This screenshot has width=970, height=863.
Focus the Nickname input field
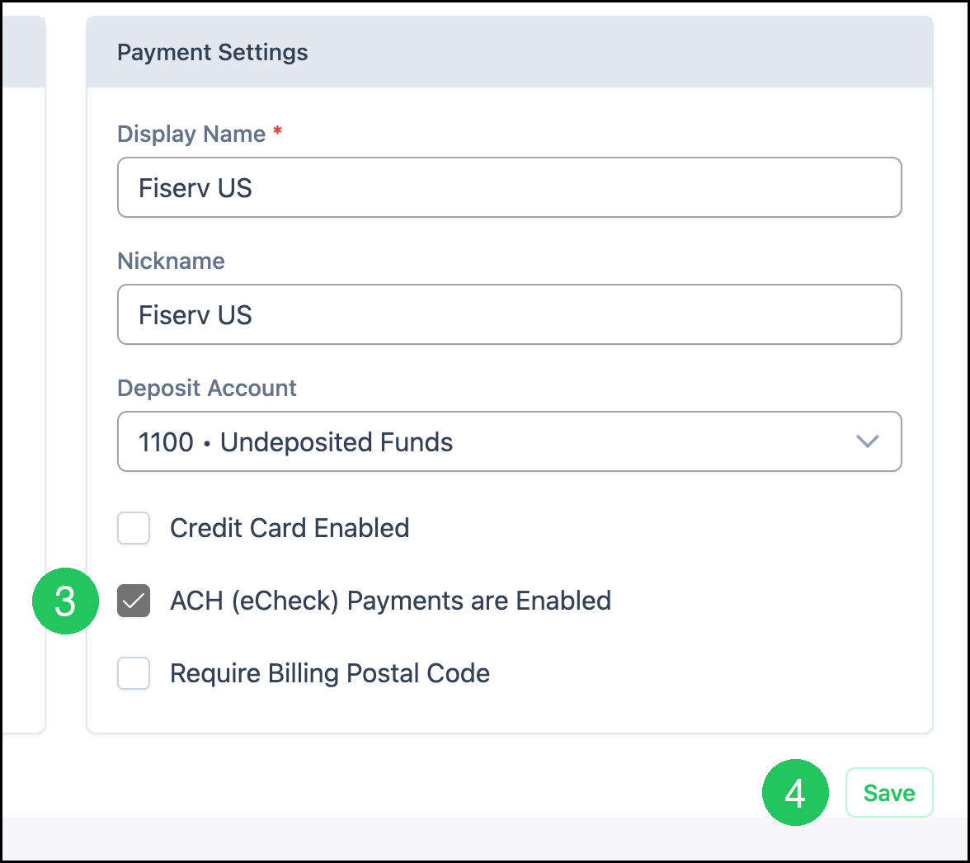[x=509, y=314]
